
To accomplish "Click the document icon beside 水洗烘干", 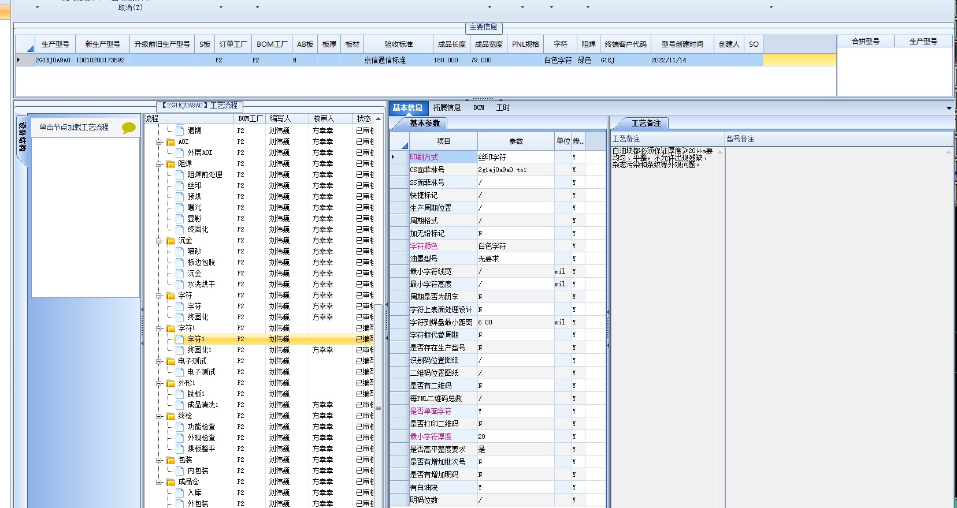I will (180, 284).
